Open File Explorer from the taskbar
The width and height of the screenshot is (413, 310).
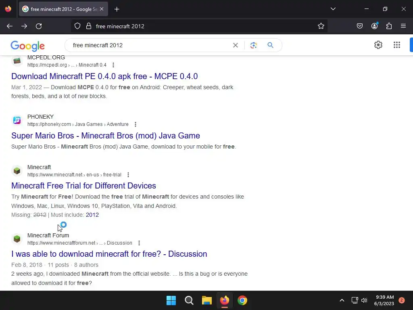207,300
